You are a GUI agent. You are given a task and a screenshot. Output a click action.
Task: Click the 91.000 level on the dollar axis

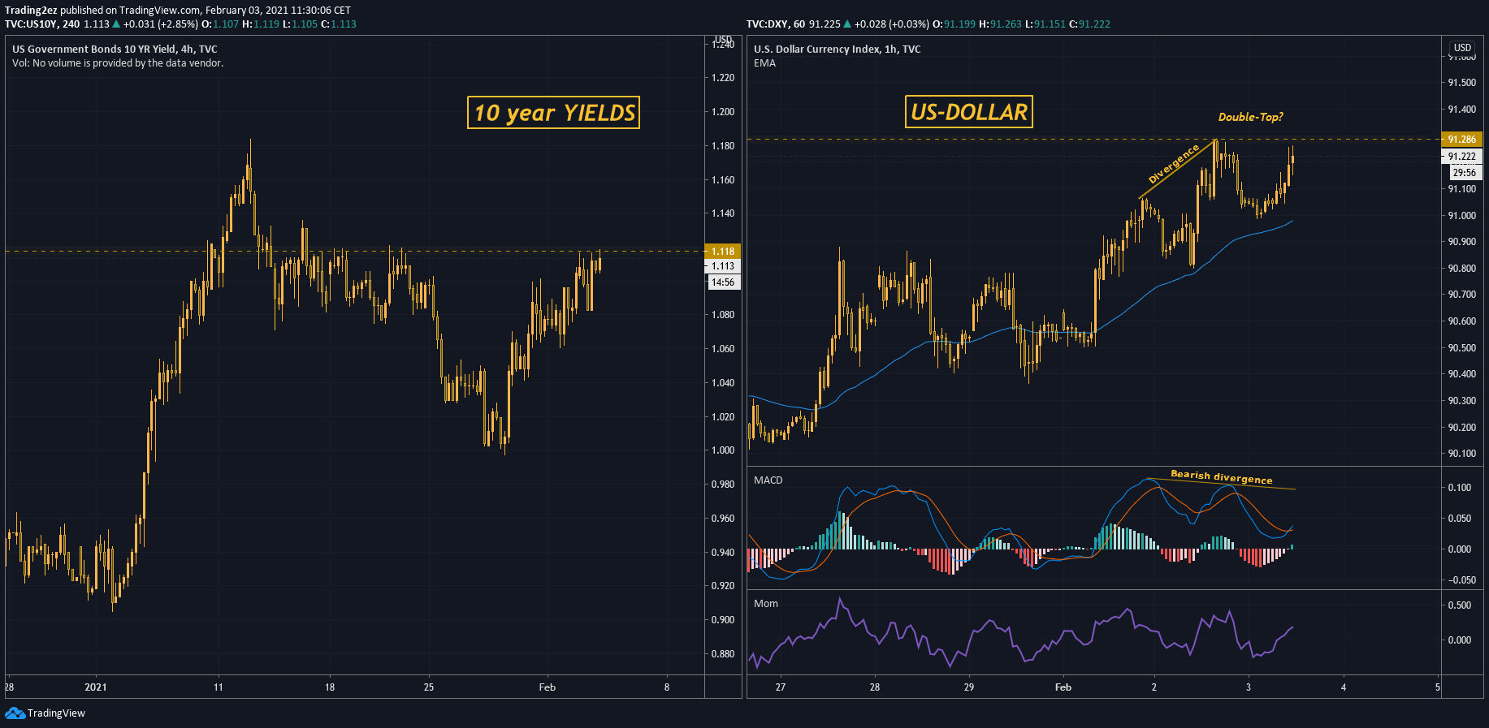pos(1462,216)
